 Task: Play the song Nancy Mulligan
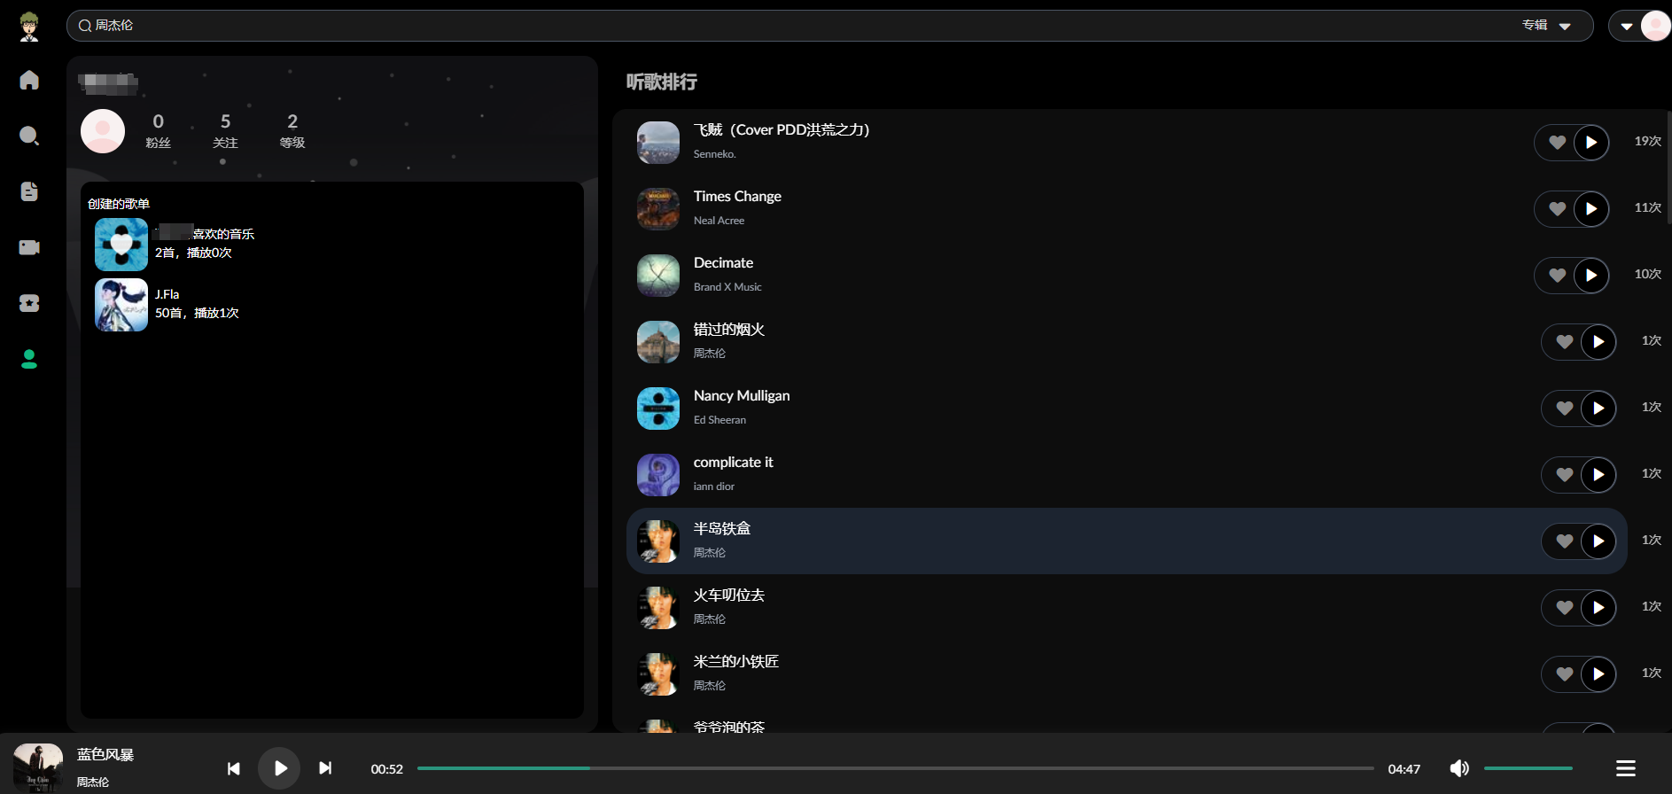1598,409
